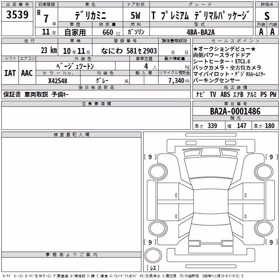The height and width of the screenshot is (280, 280).
Task: Click mileage value 23 km
Action: [49, 50]
